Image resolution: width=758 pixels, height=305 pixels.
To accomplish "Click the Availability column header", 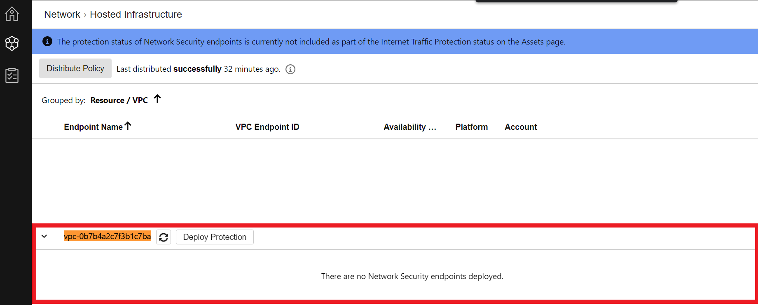I will pyautogui.click(x=410, y=127).
